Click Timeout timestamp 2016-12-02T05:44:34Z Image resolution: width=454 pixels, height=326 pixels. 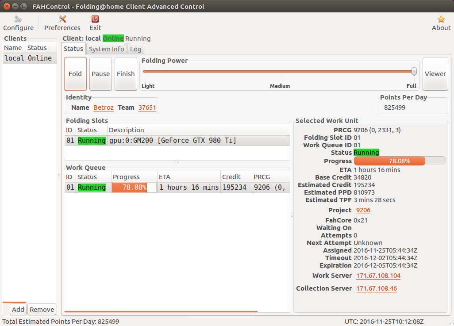click(385, 258)
